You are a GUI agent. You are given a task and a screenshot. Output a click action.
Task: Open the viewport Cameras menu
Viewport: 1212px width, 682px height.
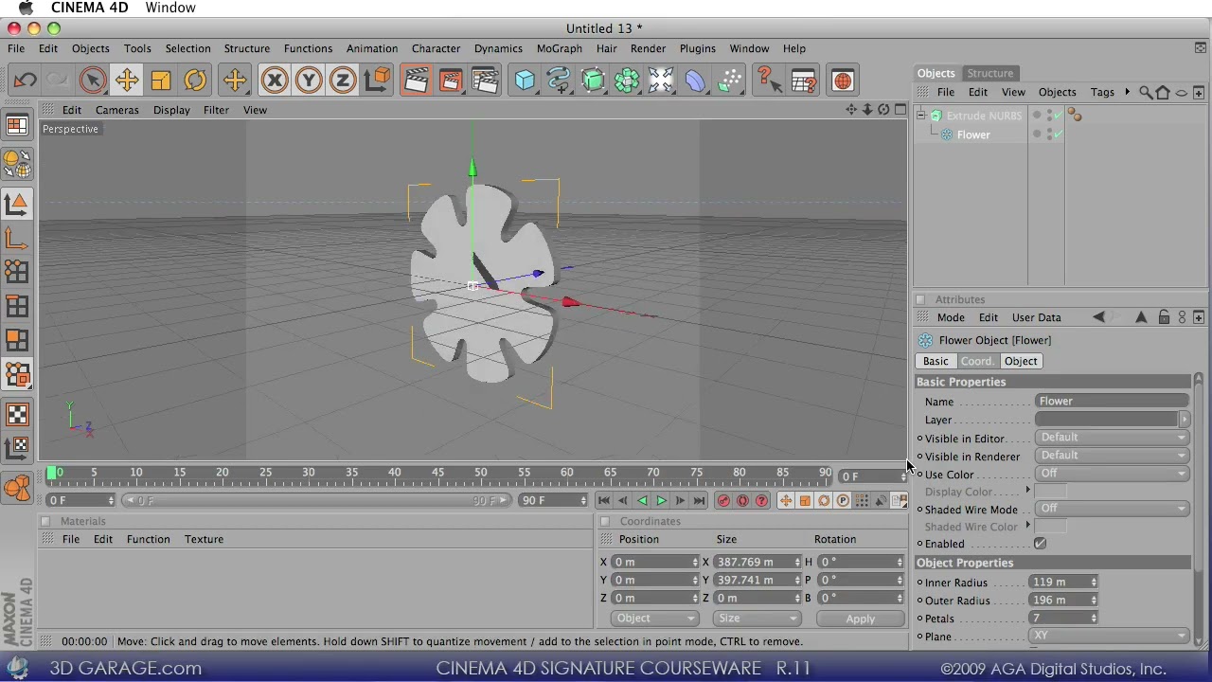116,110
